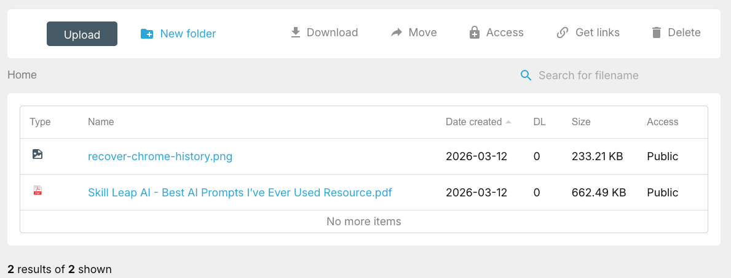Viewport: 731px width, 278px height.
Task: Click the Move arrow icon
Action: tap(397, 33)
